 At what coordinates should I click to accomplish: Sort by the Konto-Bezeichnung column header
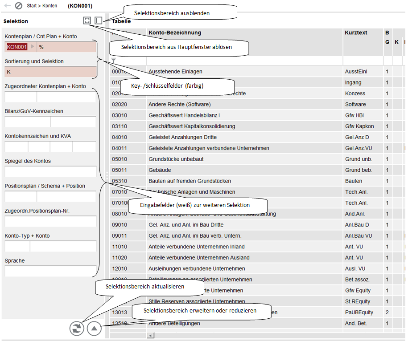(x=175, y=32)
